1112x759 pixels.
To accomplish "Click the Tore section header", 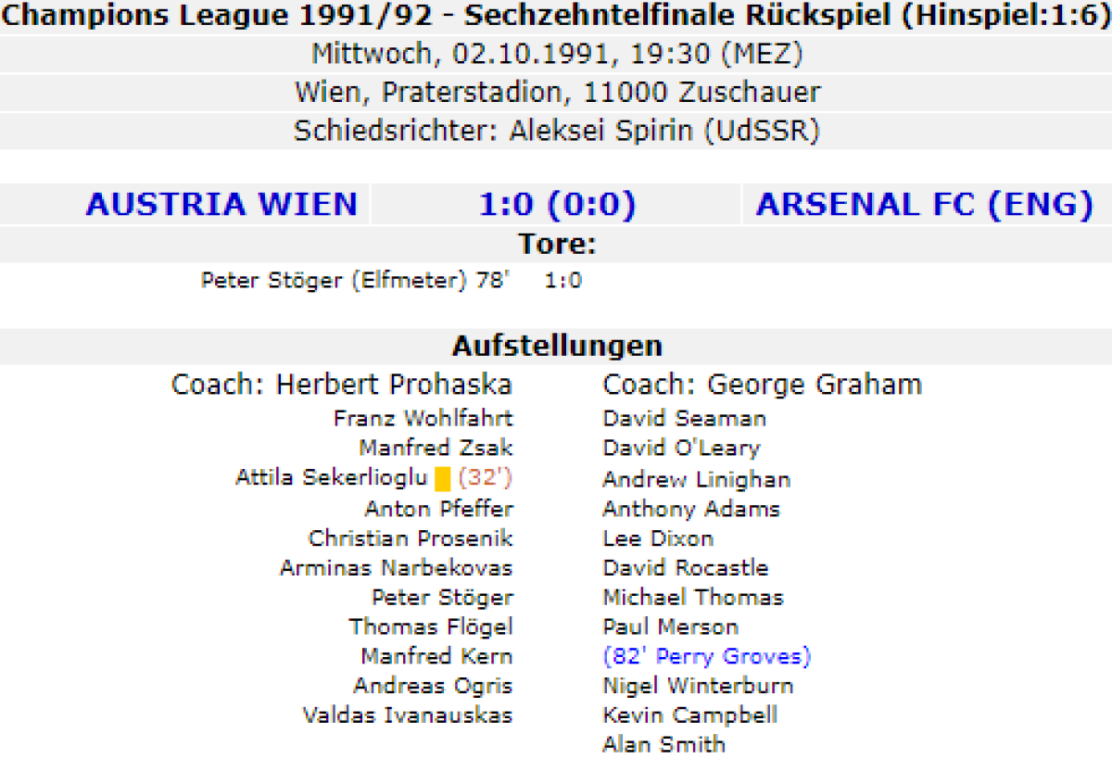I will [x=556, y=246].
